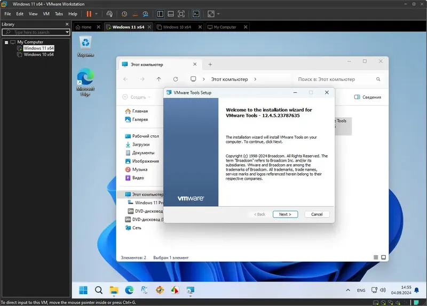Click the Pause virtual machine toolbar icon
Screen dimensions: 427x306
point(88,14)
